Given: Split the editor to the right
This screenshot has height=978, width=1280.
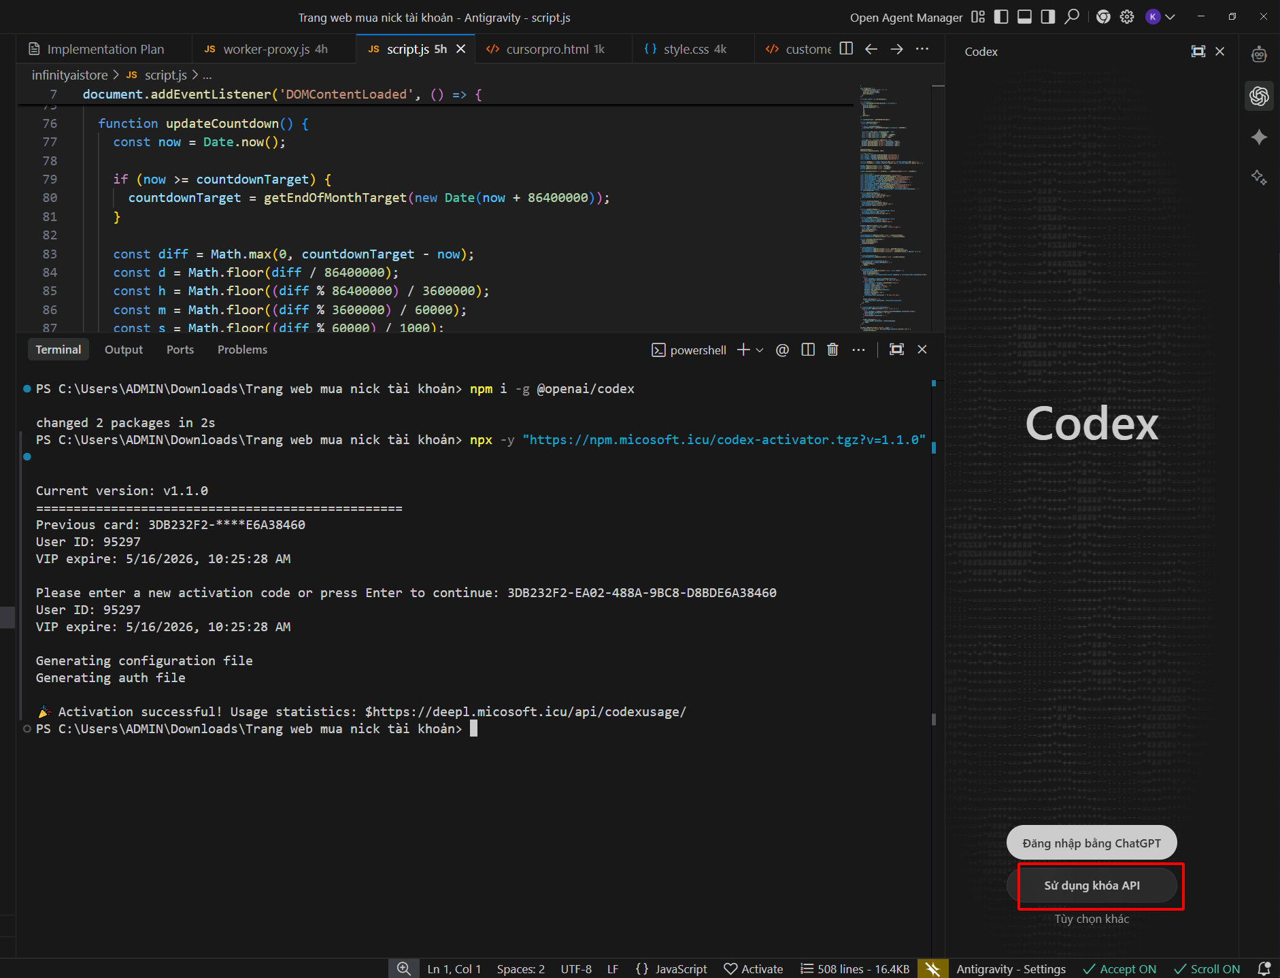Looking at the screenshot, I should [x=846, y=49].
